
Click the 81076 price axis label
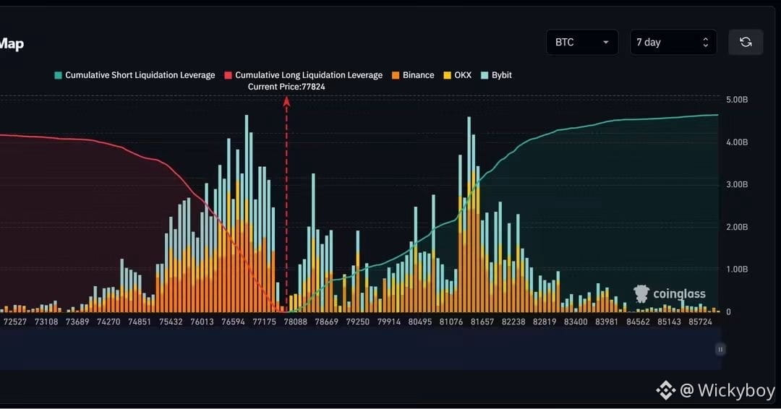(x=451, y=322)
